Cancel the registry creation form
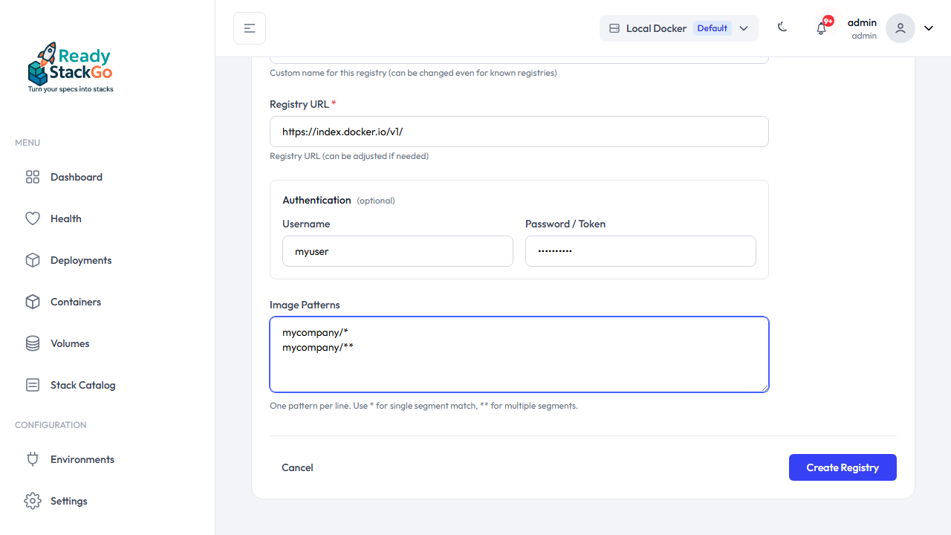Screen dimensions: 951x535 (x=297, y=467)
